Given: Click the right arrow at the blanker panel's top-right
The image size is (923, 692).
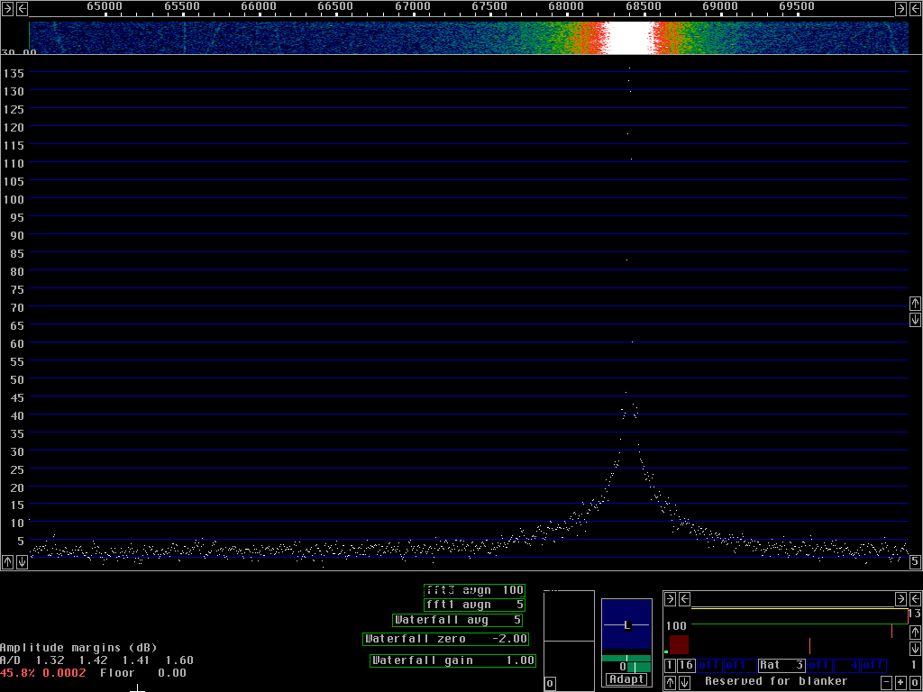Looking at the screenshot, I should pos(900,599).
